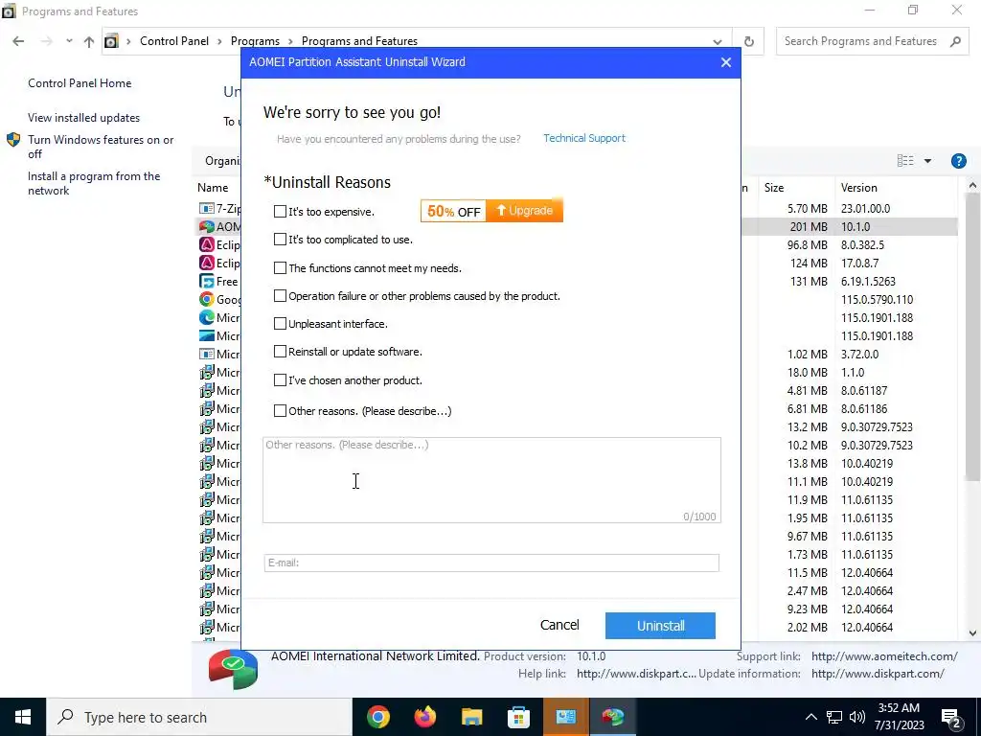The height and width of the screenshot is (736, 981).
Task: Refresh the Programs and Features list
Action: 748,41
